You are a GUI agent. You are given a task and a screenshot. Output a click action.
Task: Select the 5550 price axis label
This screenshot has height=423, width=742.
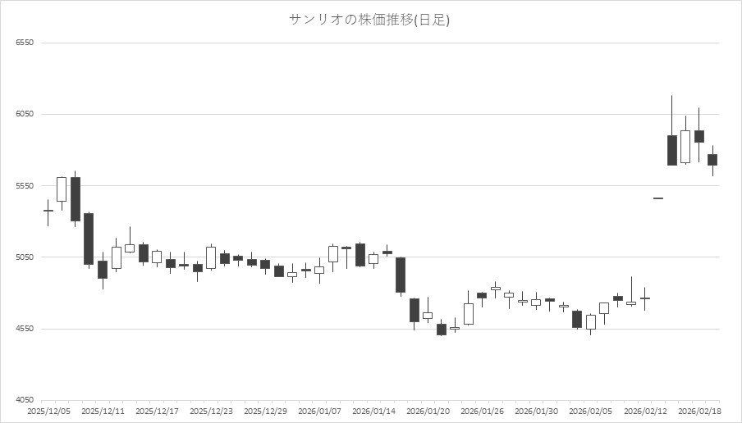24,186
